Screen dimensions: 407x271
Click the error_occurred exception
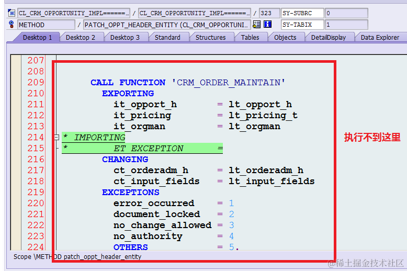154,203
